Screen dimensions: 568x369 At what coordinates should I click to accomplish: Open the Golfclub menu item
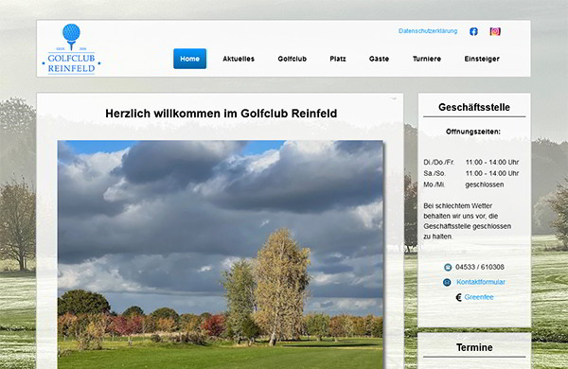[x=292, y=59]
